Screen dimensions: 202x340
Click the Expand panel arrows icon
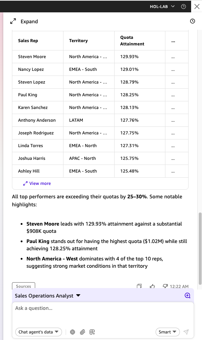pos(13,21)
